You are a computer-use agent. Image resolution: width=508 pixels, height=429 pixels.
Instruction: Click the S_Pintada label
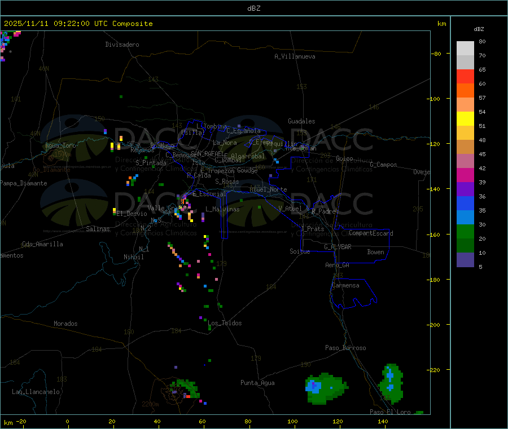151,163
